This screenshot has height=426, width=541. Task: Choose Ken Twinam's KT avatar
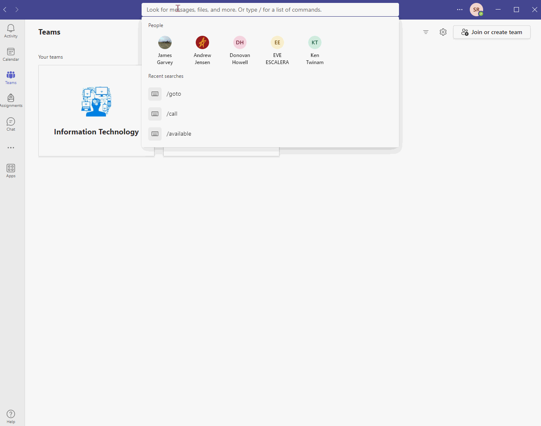click(315, 42)
